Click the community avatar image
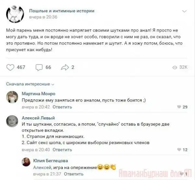The height and width of the screenshot is (180, 195). [x=15, y=14]
